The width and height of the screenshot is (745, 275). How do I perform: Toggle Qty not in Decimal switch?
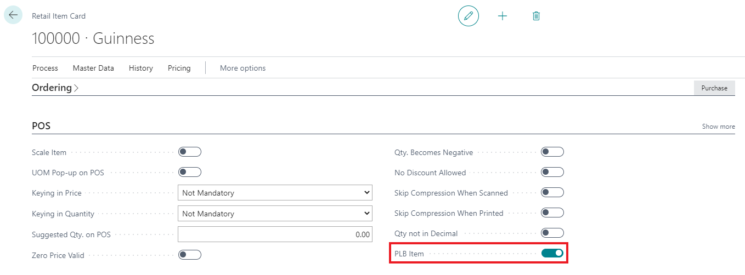(x=552, y=233)
